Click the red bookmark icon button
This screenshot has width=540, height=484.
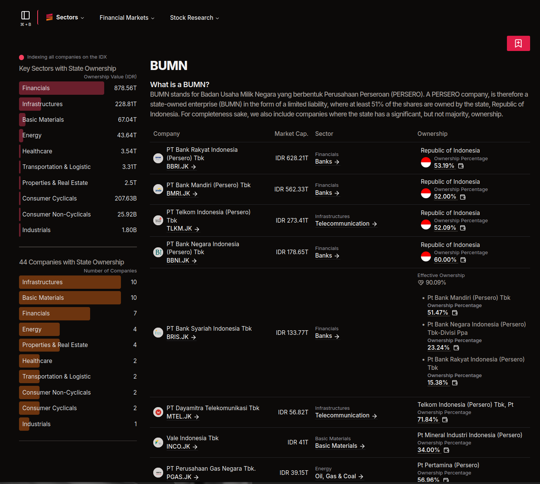point(518,43)
